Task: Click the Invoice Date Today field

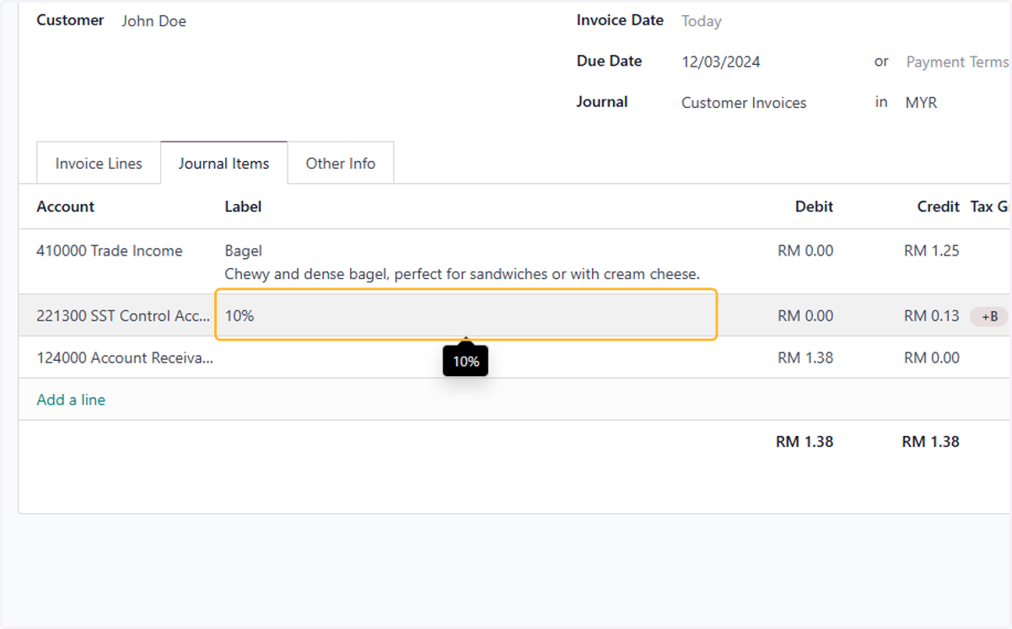Action: 702,21
